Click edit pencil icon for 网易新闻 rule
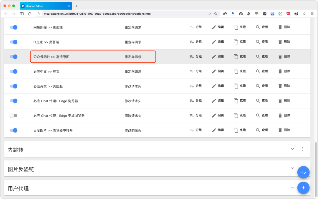This screenshot has width=318, height=199. (214, 27)
